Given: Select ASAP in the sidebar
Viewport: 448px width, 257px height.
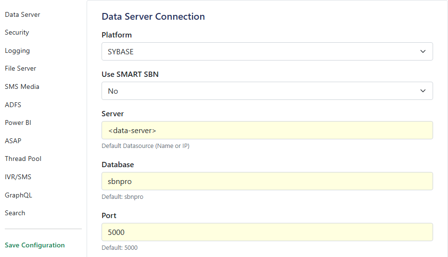Looking at the screenshot, I should pos(13,141).
